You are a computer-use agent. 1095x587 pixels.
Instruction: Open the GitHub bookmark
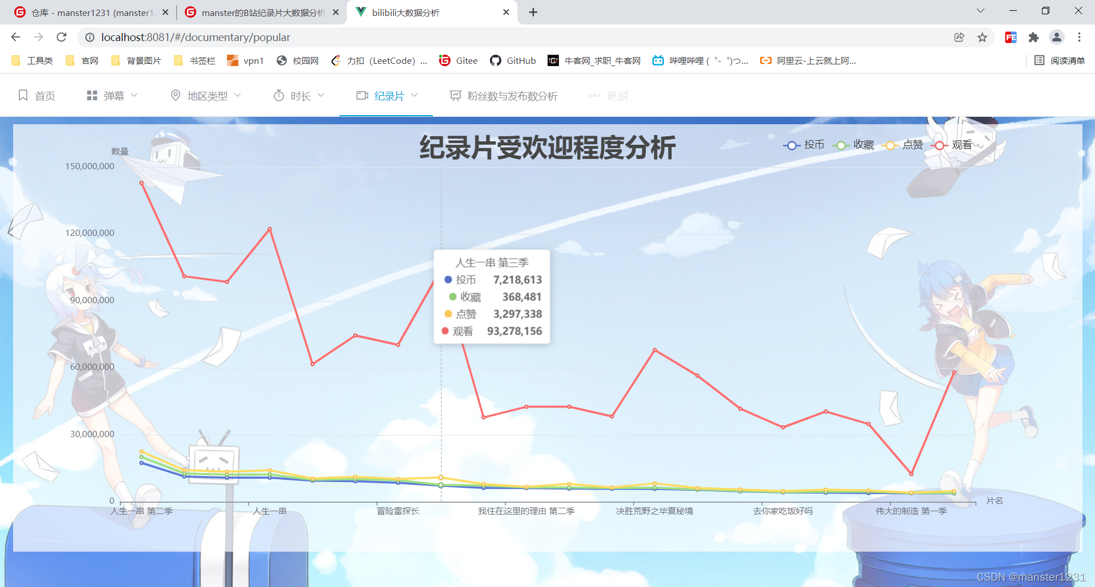pyautogui.click(x=513, y=60)
